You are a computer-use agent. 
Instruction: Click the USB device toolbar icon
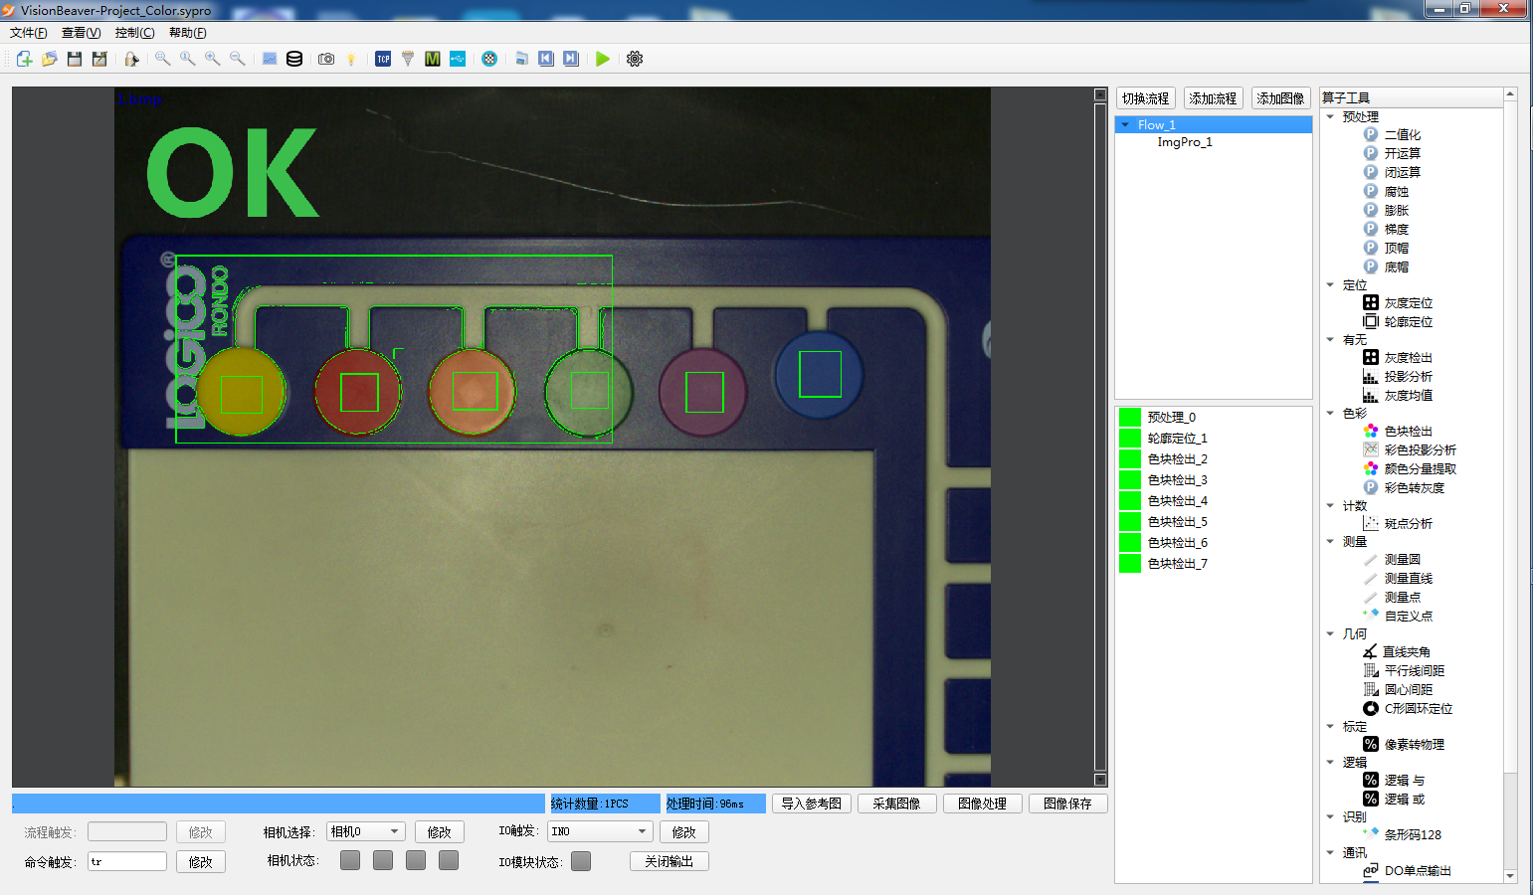coord(458,59)
